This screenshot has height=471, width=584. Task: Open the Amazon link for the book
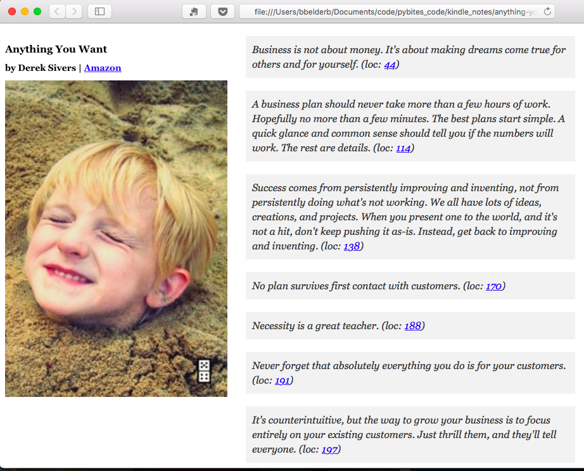coord(102,67)
